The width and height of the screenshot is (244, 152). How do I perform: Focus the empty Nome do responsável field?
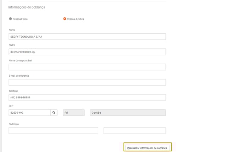[87, 67]
